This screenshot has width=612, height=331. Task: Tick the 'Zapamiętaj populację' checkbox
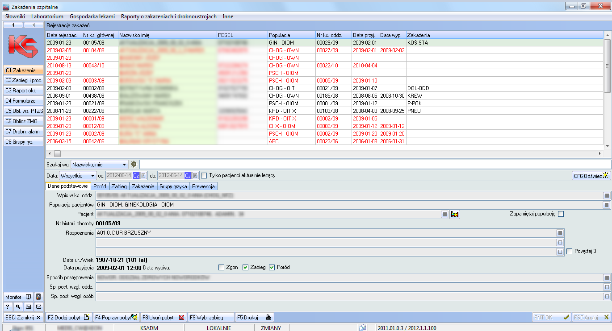point(561,214)
